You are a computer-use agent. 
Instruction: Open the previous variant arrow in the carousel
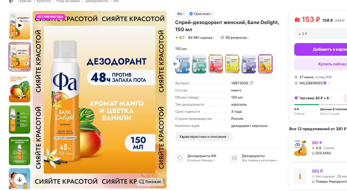[175, 64]
